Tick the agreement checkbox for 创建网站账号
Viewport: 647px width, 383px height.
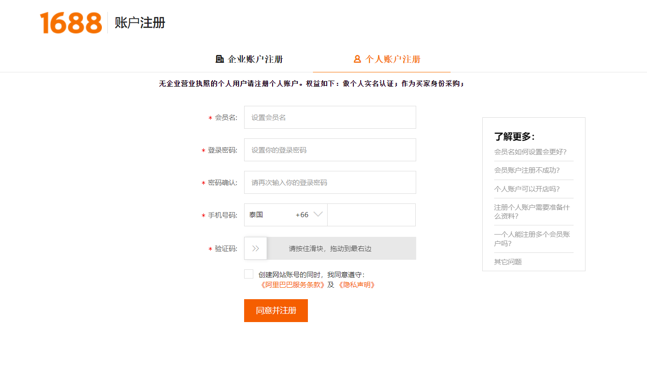tap(249, 274)
